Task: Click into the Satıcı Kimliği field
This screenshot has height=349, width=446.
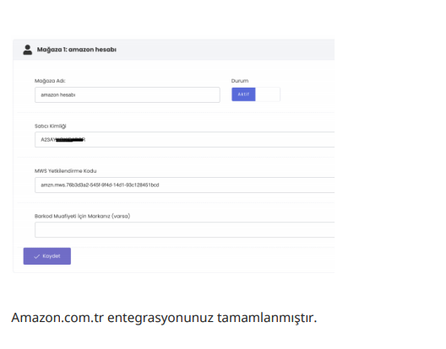Action: pos(185,139)
